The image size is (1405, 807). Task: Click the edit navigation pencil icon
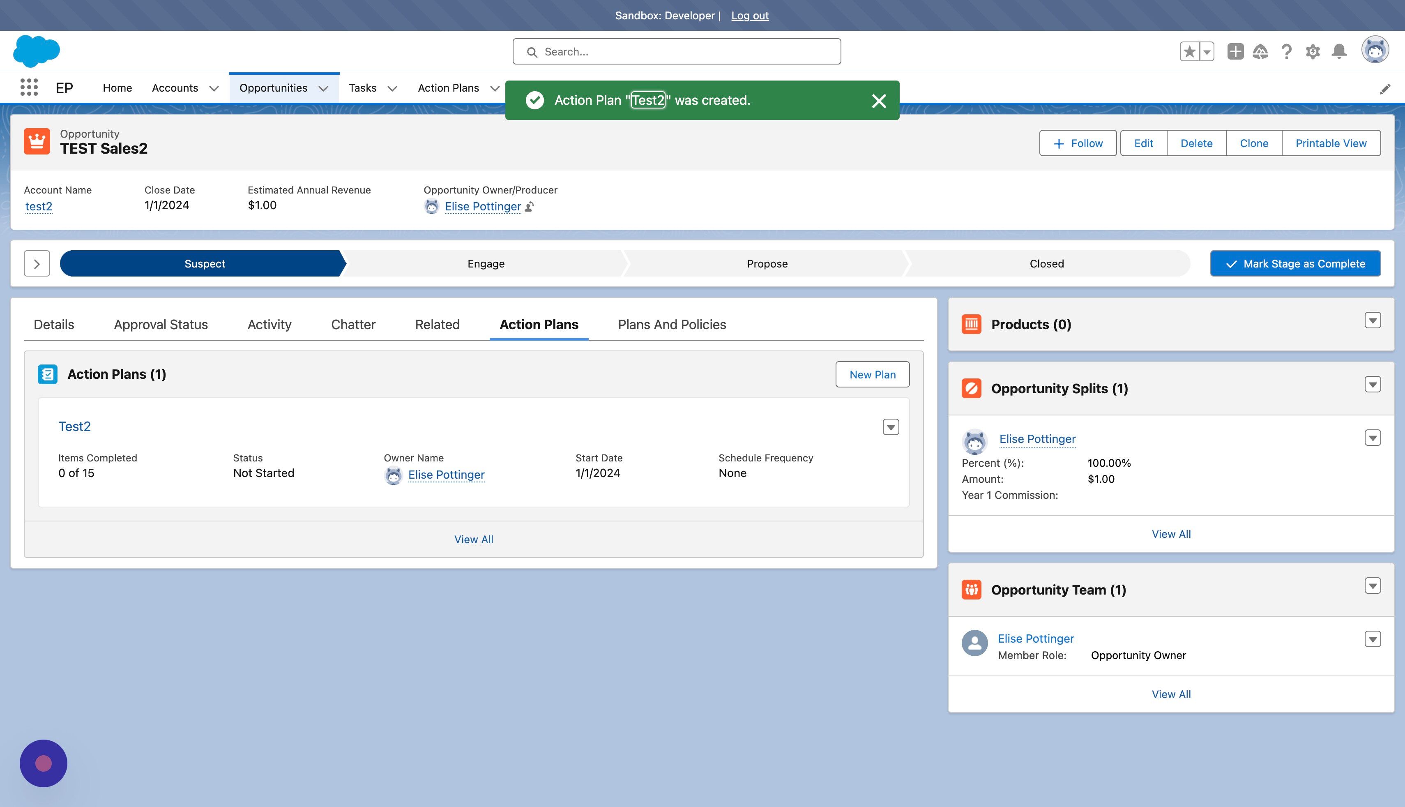point(1385,89)
